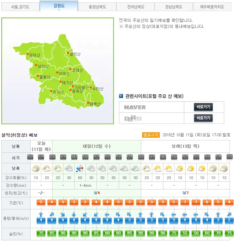The width and height of the screenshot is (237, 241).
Task: Click the humidity badge showing 55
Action: 185,233
